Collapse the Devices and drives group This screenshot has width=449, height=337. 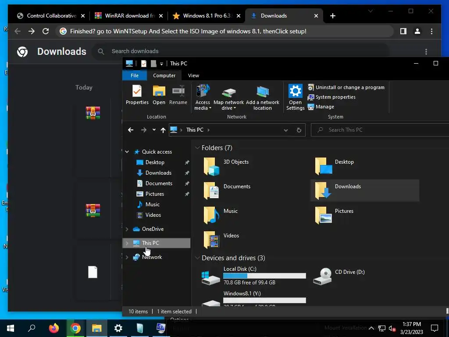(x=197, y=258)
